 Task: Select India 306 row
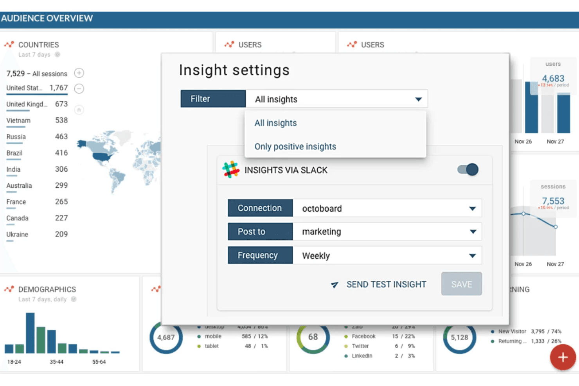pos(37,170)
